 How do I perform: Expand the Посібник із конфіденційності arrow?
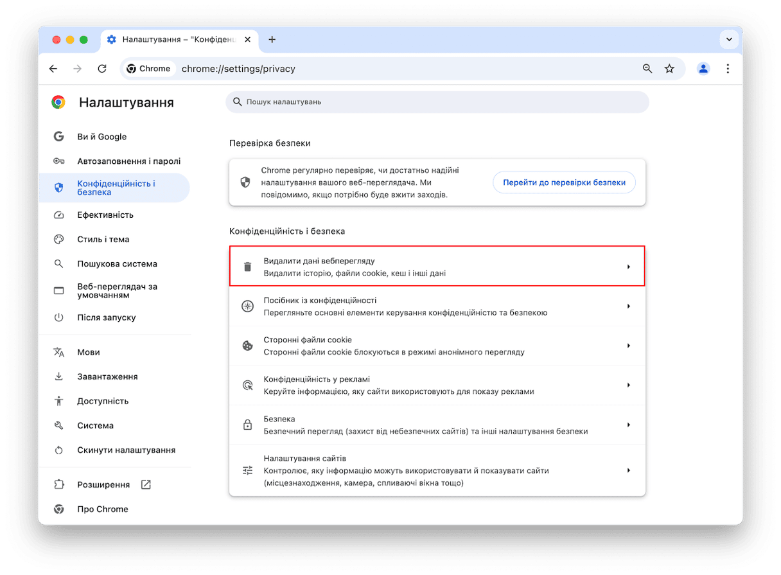[629, 306]
